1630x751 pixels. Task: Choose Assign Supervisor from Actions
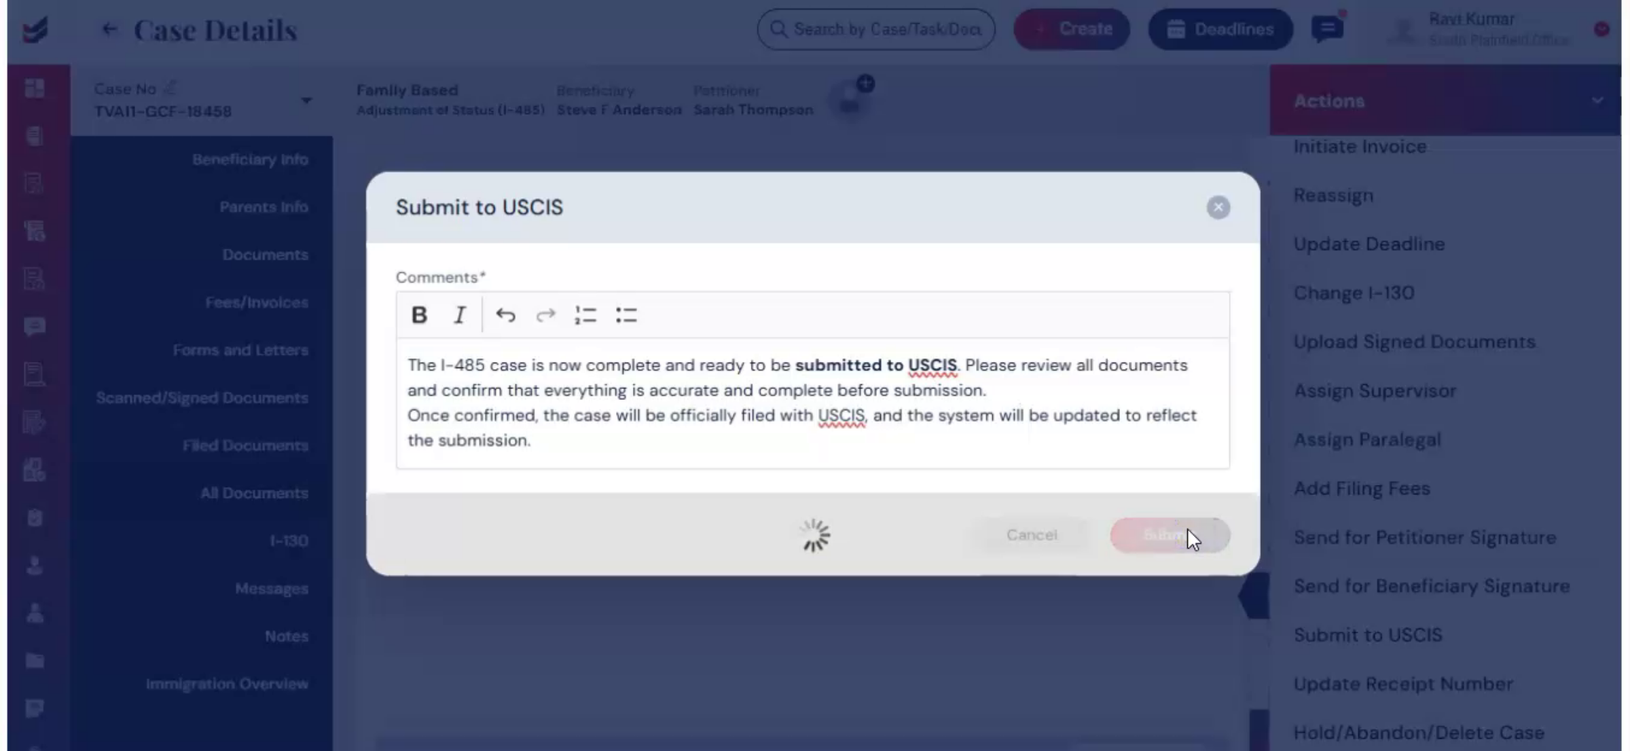coord(1375,391)
